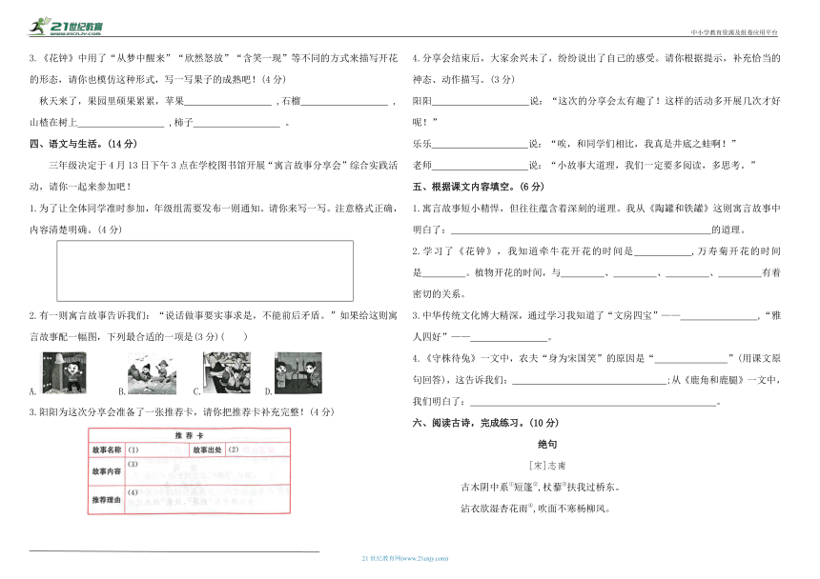This screenshot has height=579, width=820.
Task: Click the heading 五、根据课文内容填空。(6分)
Action: (478, 187)
